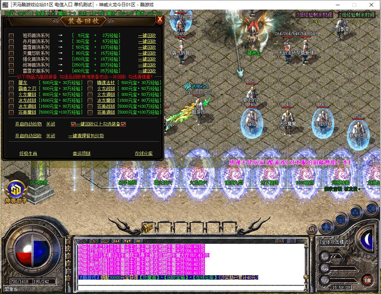Viewport: 381px width, 294px height.
Task: Close the 装备回收 panel with red X
Action: [x=159, y=20]
